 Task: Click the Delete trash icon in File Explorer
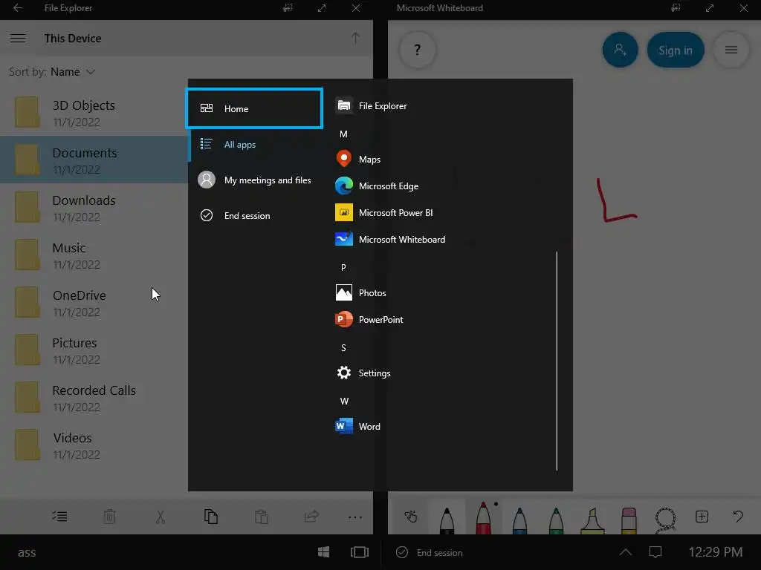[x=110, y=517]
